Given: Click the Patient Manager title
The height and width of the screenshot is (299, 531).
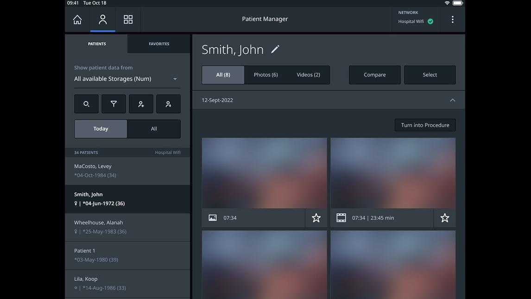Looking at the screenshot, I should pyautogui.click(x=265, y=19).
